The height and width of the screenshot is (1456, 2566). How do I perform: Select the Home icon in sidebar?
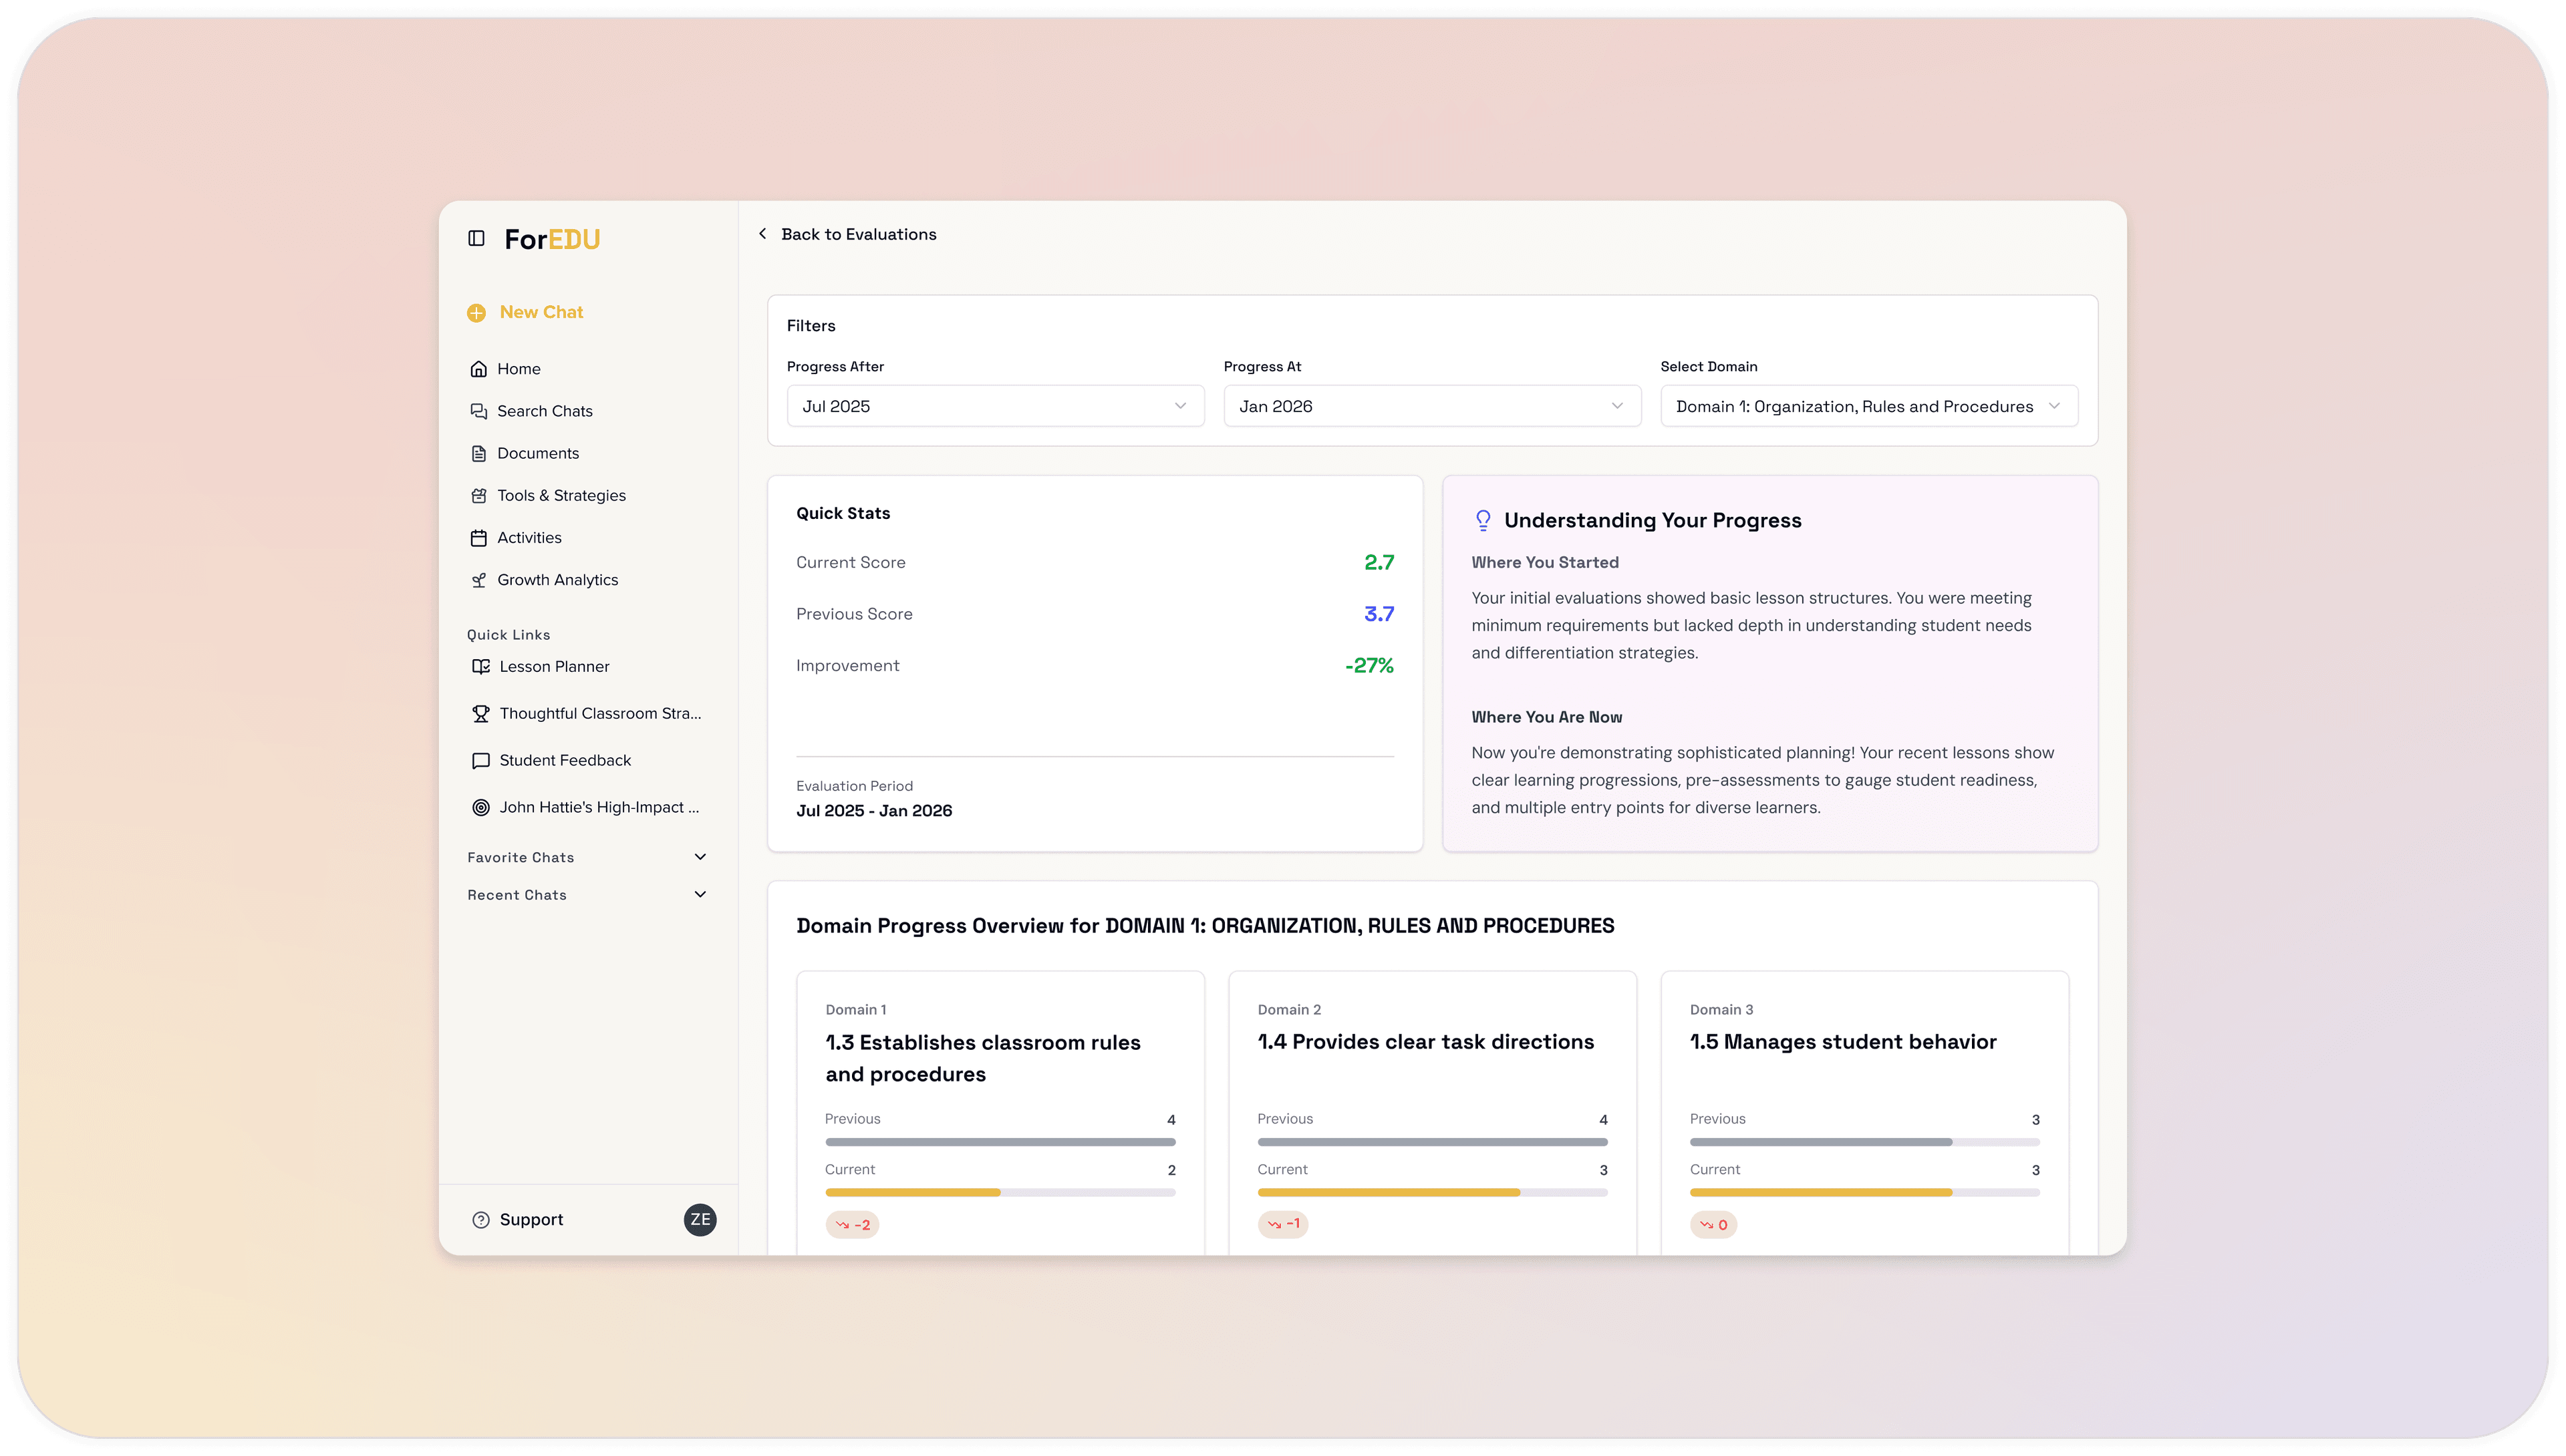[x=479, y=368]
